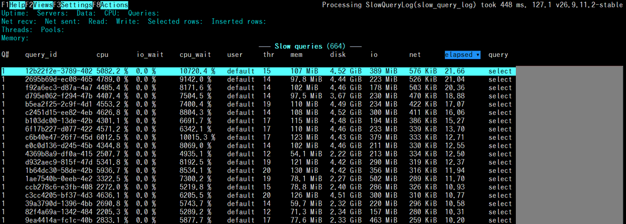Select query row b5ea2f25-2c9f-4d1
Viewport: 626px width, 224px height.
pyautogui.click(x=258, y=104)
